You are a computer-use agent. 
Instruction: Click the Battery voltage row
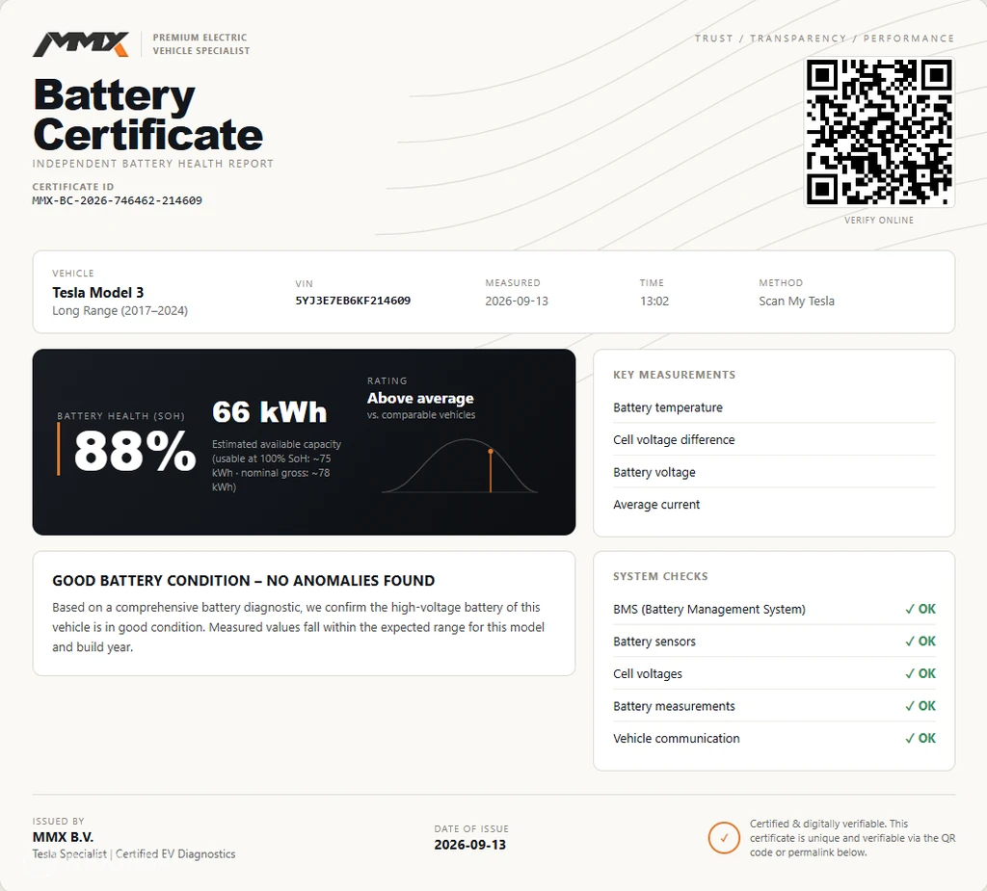coord(774,473)
